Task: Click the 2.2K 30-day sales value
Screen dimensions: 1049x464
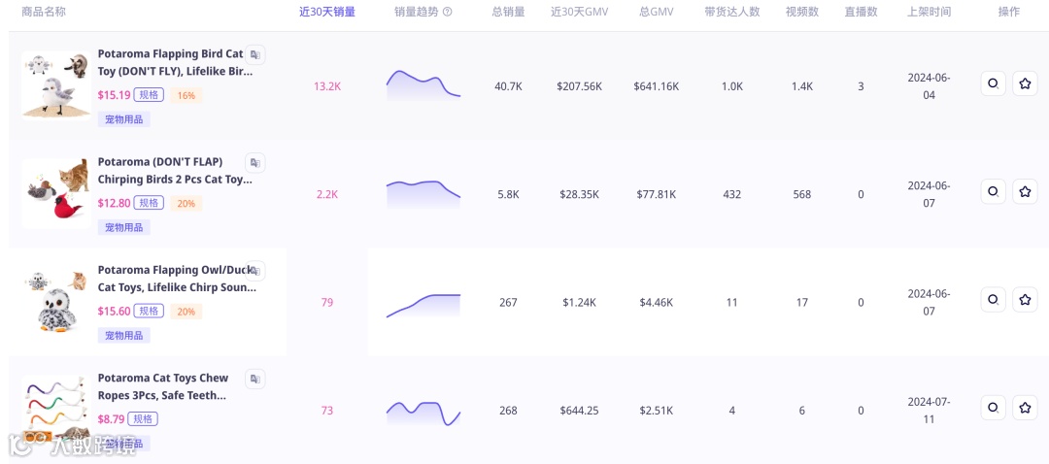Action: click(x=327, y=194)
